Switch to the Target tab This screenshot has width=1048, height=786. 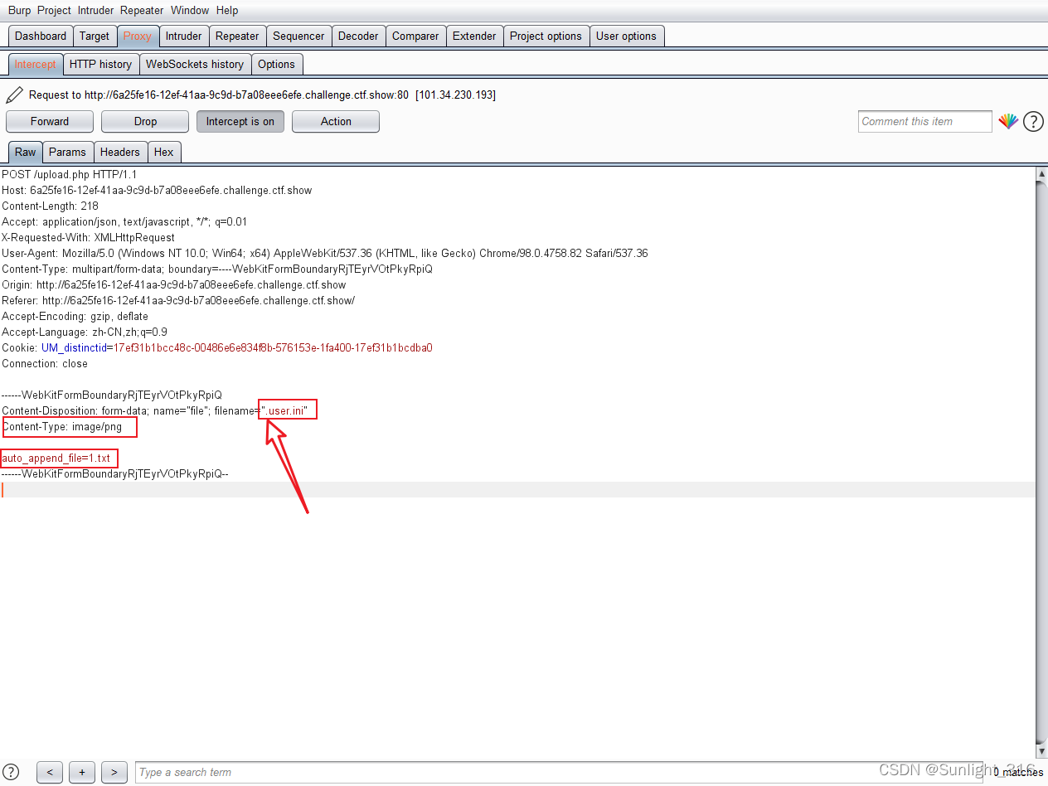point(95,36)
